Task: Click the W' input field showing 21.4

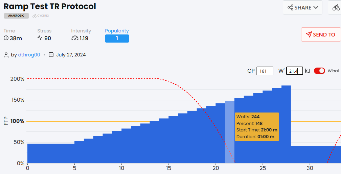Action: coord(294,71)
